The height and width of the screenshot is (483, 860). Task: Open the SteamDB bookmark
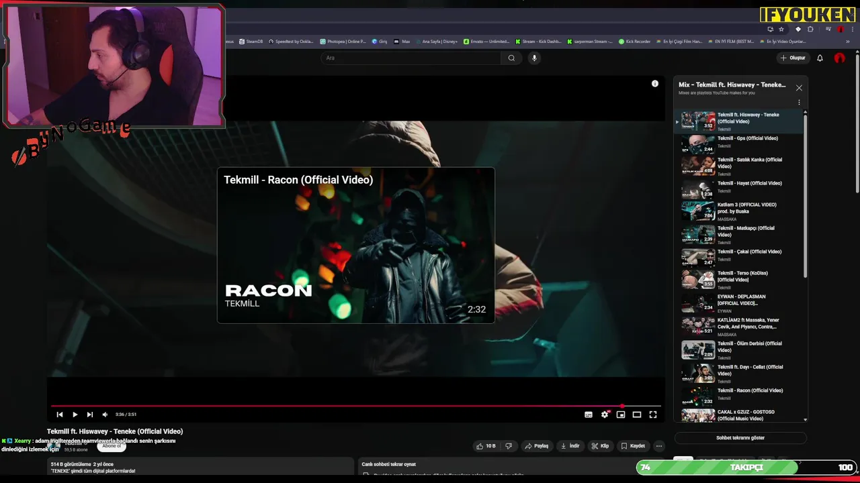tap(251, 42)
